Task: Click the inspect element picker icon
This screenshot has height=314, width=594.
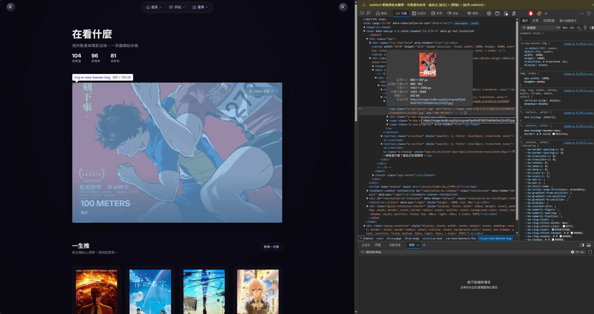Action: click(x=362, y=13)
